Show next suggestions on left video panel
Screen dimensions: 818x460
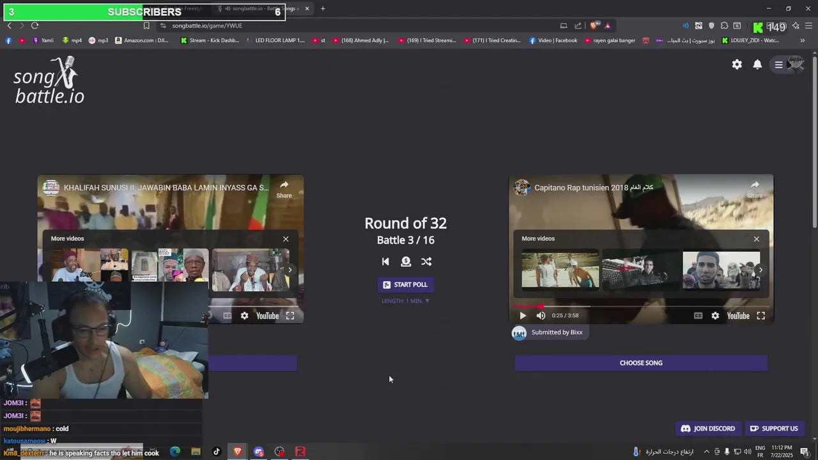pos(289,270)
